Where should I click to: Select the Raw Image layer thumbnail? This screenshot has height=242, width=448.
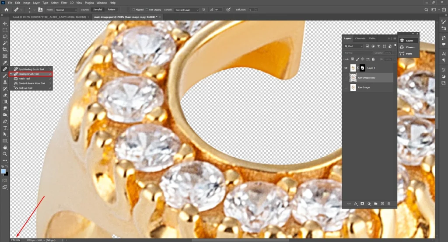point(353,88)
